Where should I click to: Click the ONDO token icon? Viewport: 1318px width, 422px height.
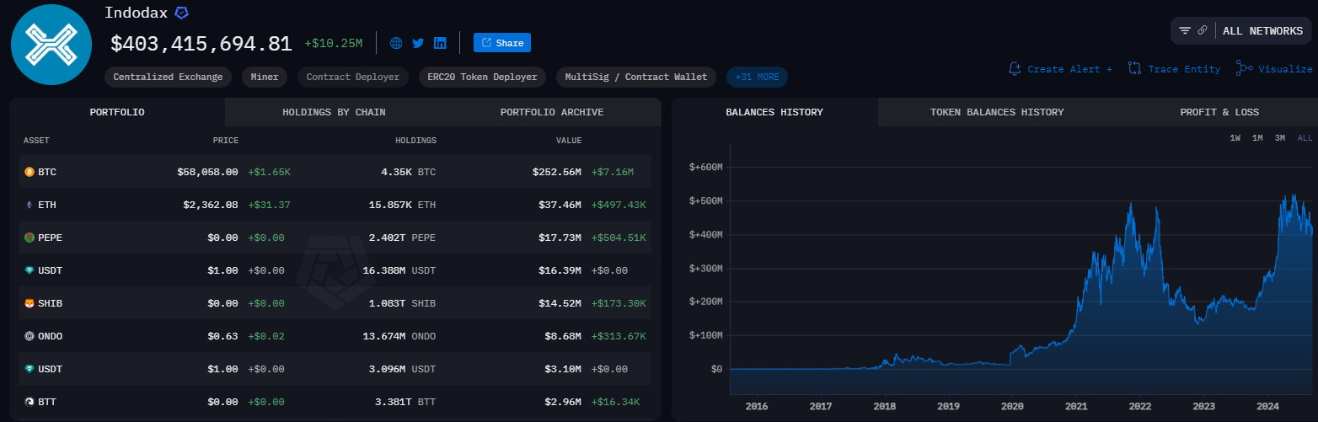[x=29, y=336]
